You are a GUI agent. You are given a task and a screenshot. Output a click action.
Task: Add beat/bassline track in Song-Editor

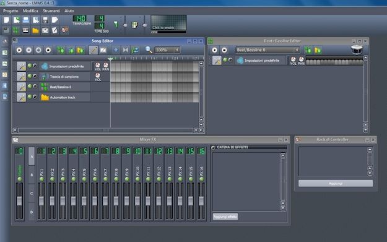point(61,50)
